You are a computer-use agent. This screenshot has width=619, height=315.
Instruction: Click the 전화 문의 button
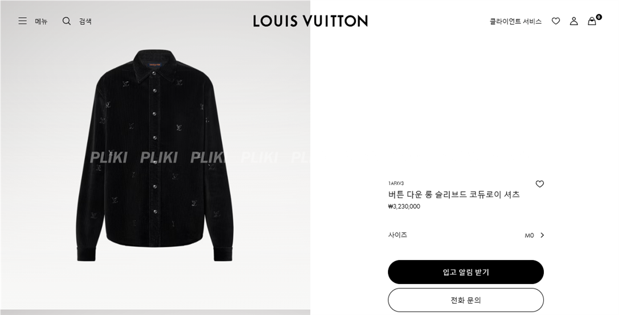point(466,300)
